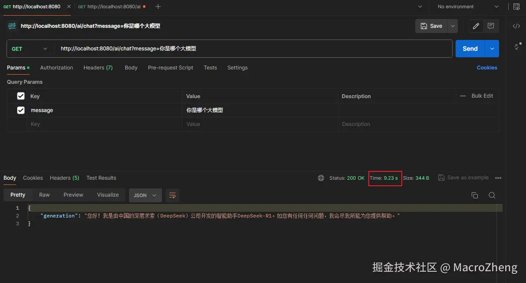The width and height of the screenshot is (526, 283).
Task: Click Bulk Edit
Action: coord(482,96)
